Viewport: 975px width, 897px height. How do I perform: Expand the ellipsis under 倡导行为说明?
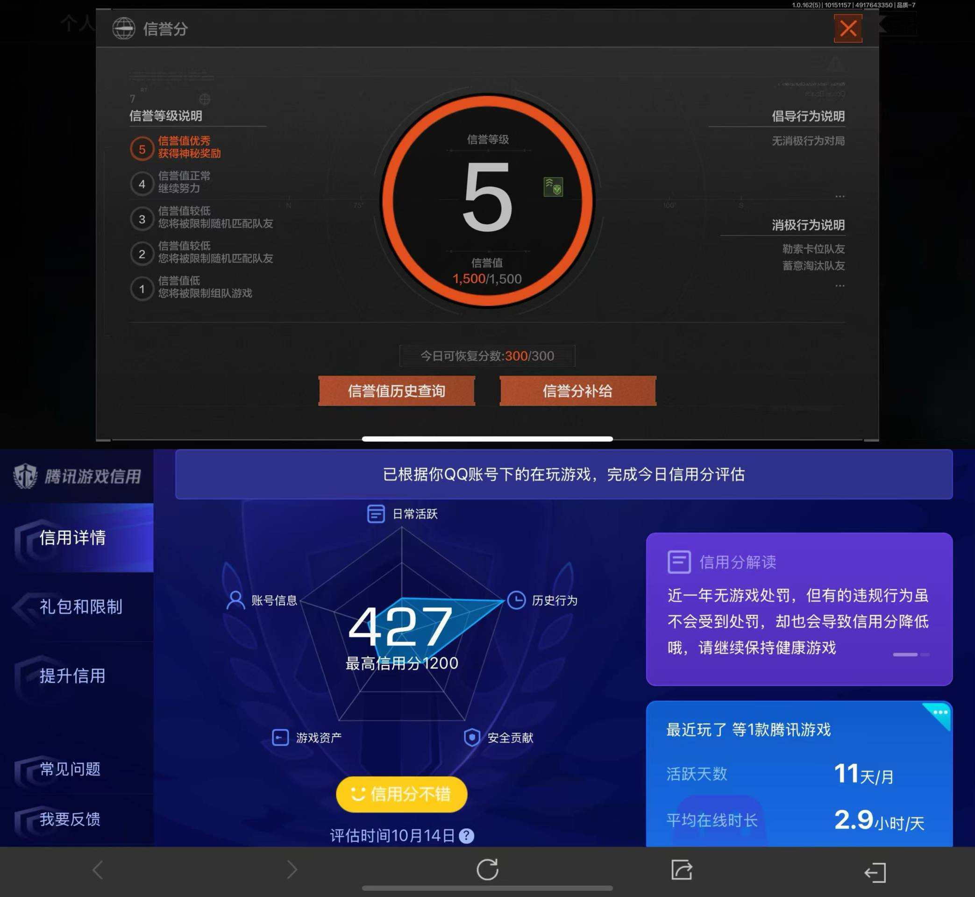point(840,196)
